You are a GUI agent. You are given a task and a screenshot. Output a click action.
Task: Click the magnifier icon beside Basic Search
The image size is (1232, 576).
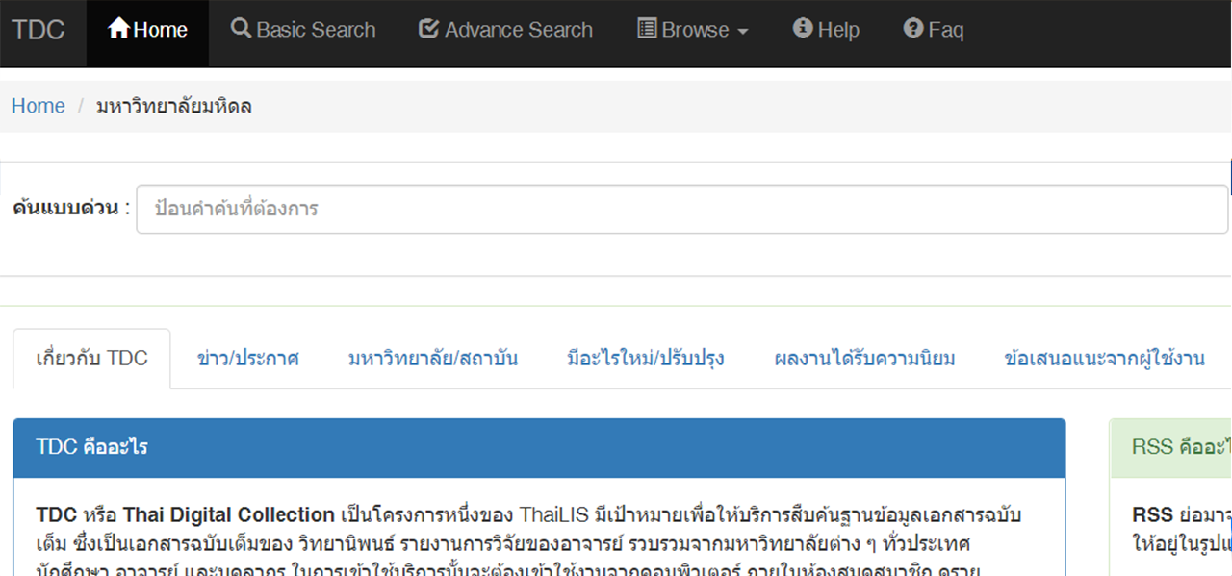pyautogui.click(x=241, y=29)
